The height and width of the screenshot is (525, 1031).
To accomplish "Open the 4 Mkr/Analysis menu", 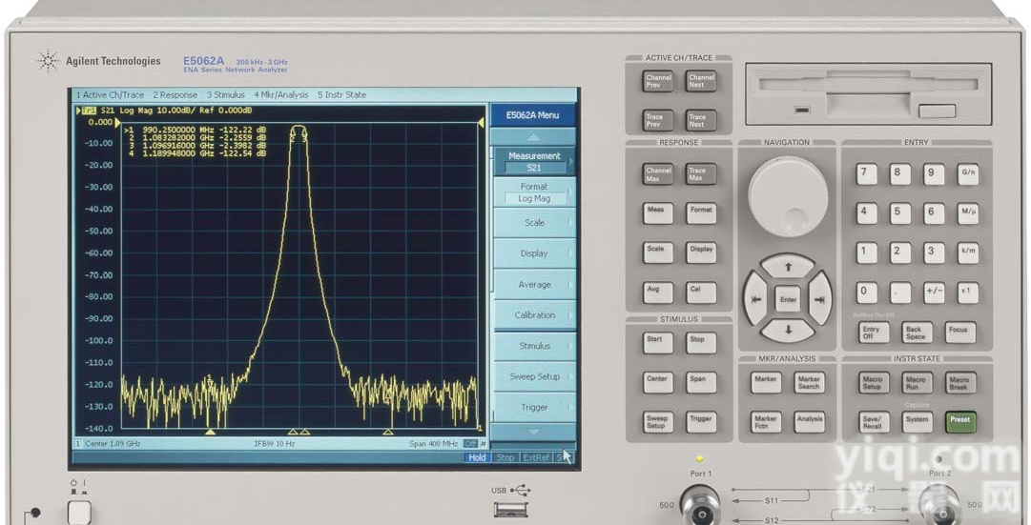I will [x=280, y=95].
